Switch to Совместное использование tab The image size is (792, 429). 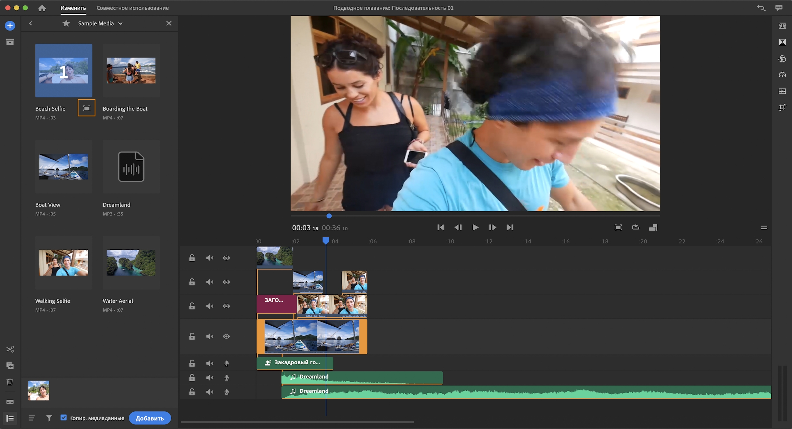[x=133, y=8]
